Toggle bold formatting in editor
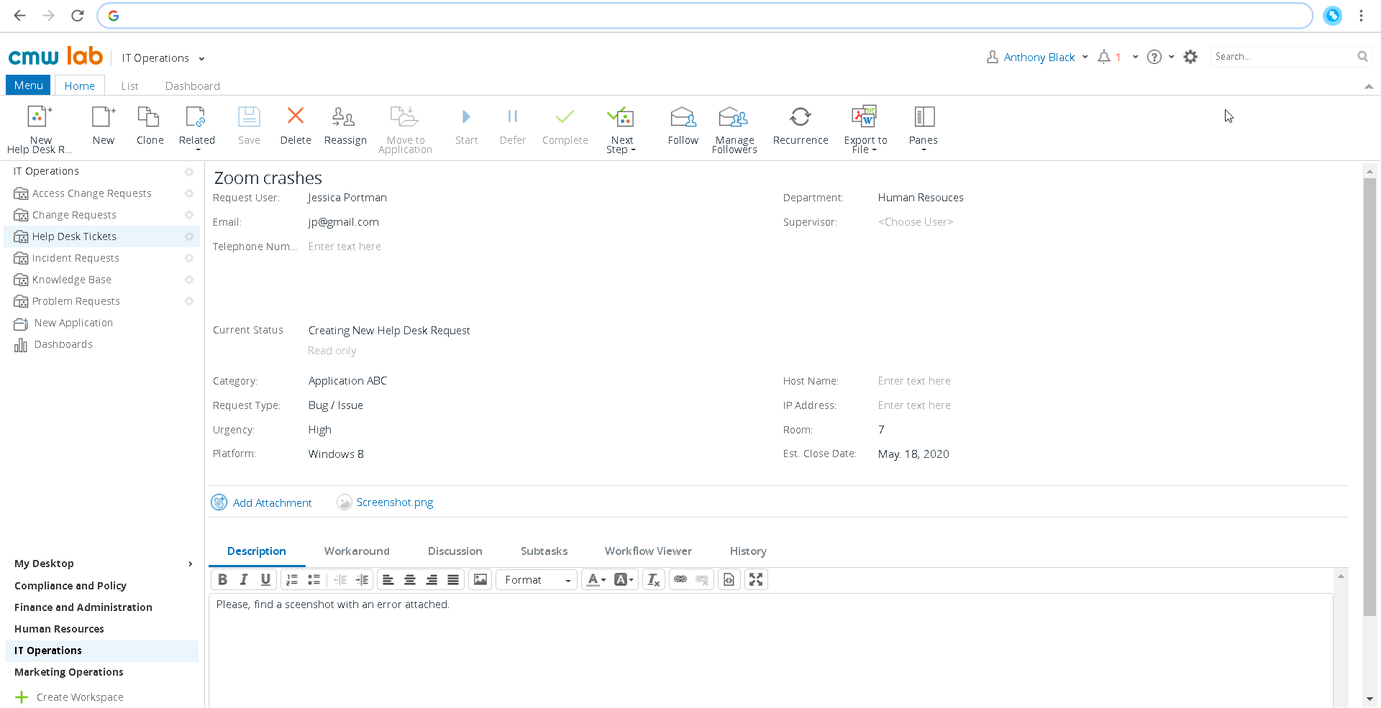1381x708 pixels. point(222,579)
